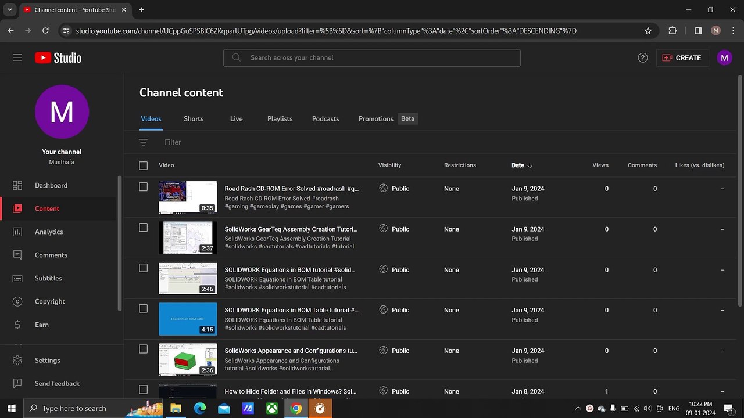Click the YouTube Studio logo

(58, 57)
